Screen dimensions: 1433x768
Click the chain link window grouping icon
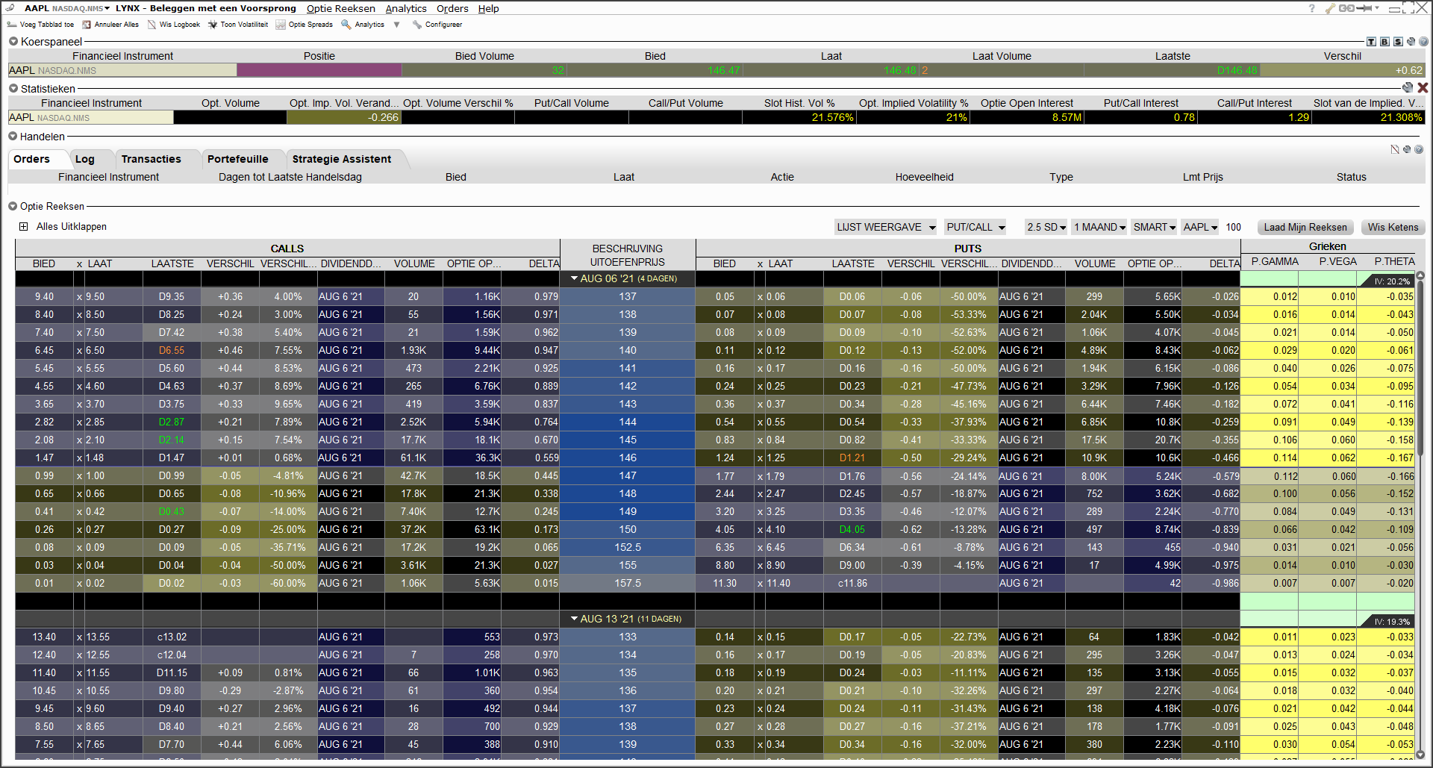pyautogui.click(x=1346, y=8)
